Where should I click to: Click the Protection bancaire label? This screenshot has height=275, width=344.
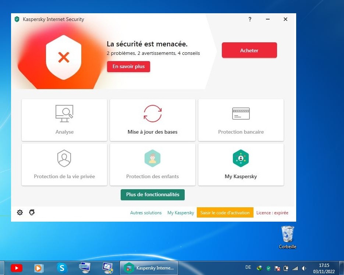pos(241,132)
